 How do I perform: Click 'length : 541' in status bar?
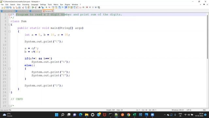[x=111, y=110]
